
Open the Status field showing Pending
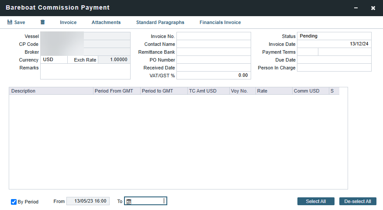334,36
